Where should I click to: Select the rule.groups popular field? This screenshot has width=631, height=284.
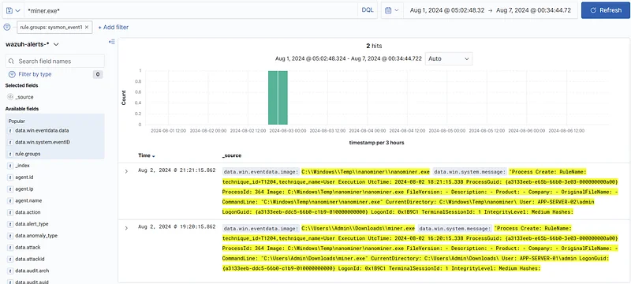[x=28, y=154]
